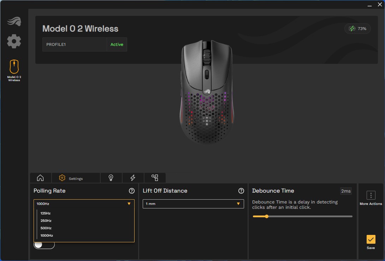Switch to the Lighting bulb tab
The width and height of the screenshot is (385, 261).
coord(111,178)
